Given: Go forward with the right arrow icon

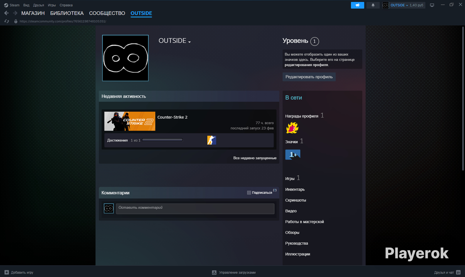Looking at the screenshot, I should tap(15, 13).
